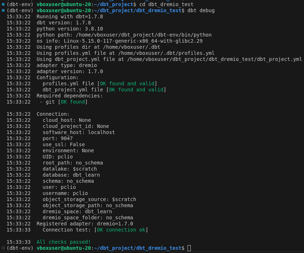This screenshot has height=253, width=304.
Task: Click the 'dbt debug' command text
Action: click(201, 10)
